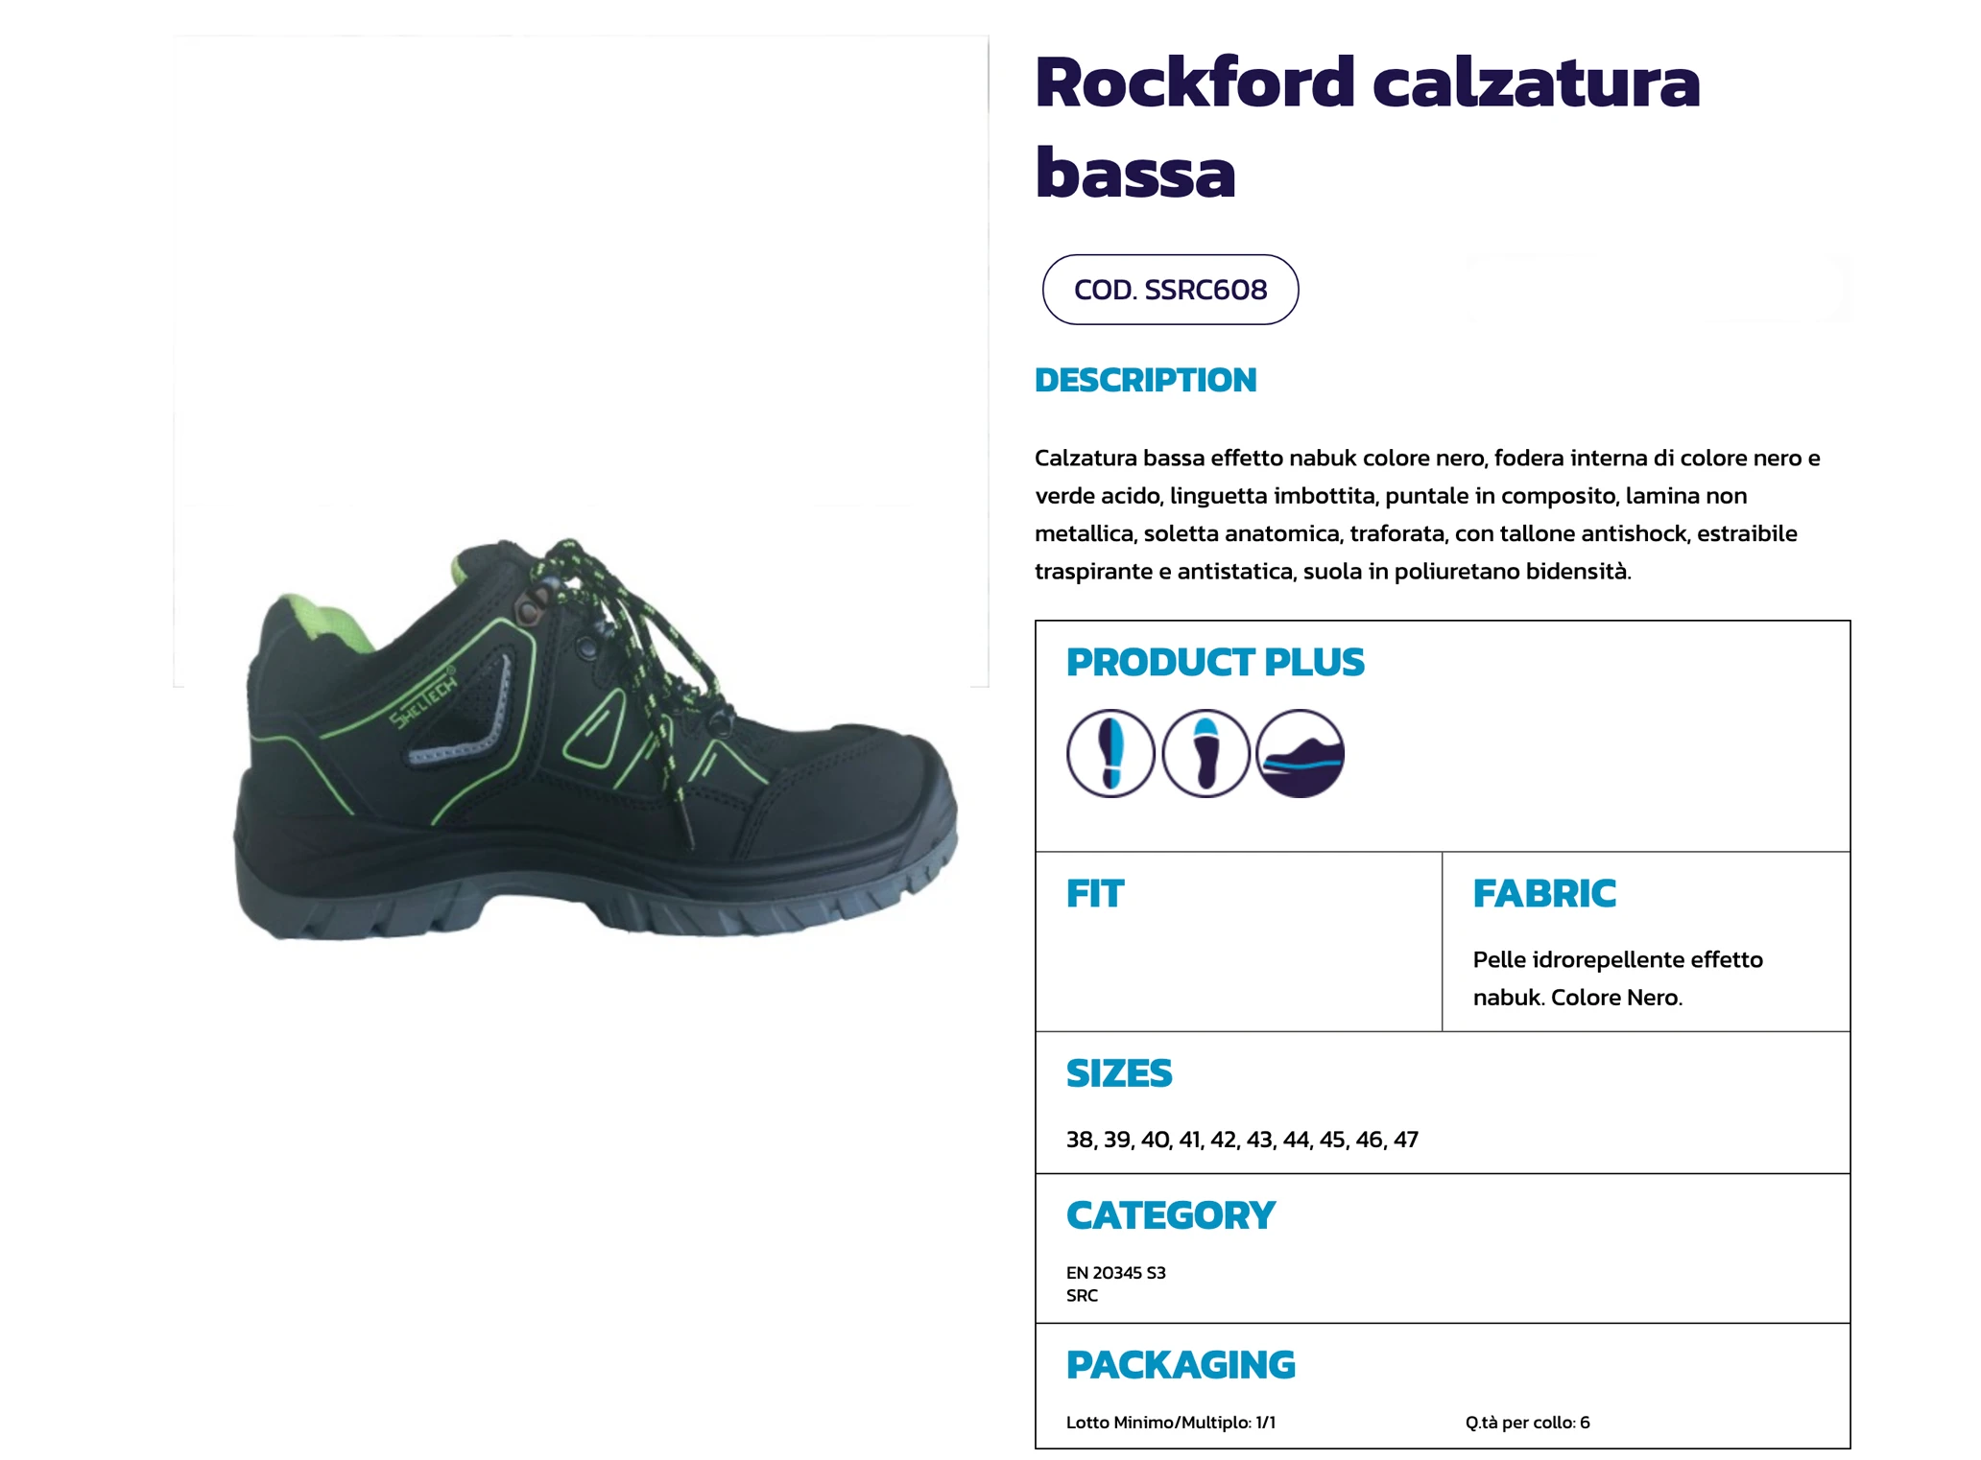The width and height of the screenshot is (1981, 1460).
Task: Click the Rockford shoe product image
Action: pyautogui.click(x=595, y=741)
